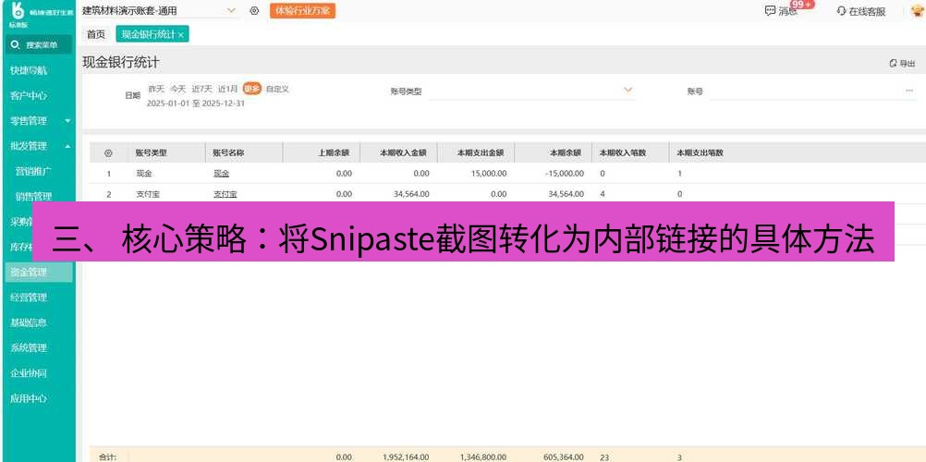Expand the 零售管理 menu
The width and height of the screenshot is (926, 462).
[39, 120]
